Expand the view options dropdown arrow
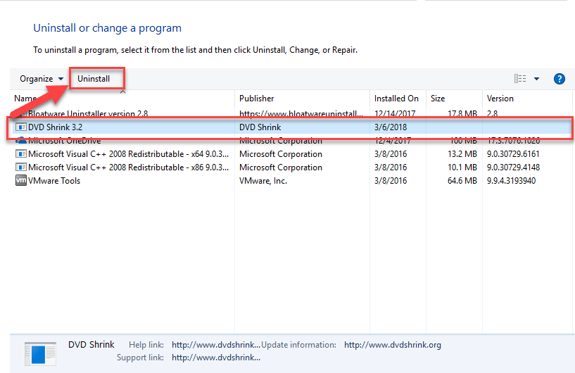Viewport: 575px width, 373px height. 536,79
